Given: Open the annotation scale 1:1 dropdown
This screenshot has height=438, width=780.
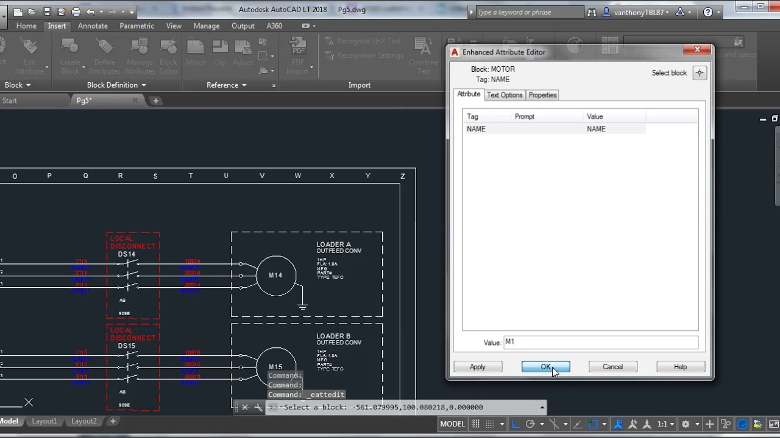Looking at the screenshot, I should click(x=665, y=424).
